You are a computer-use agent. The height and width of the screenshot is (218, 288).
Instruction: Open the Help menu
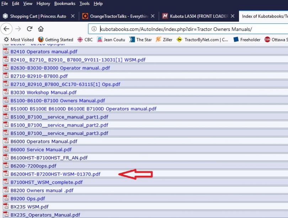pos(98,4)
